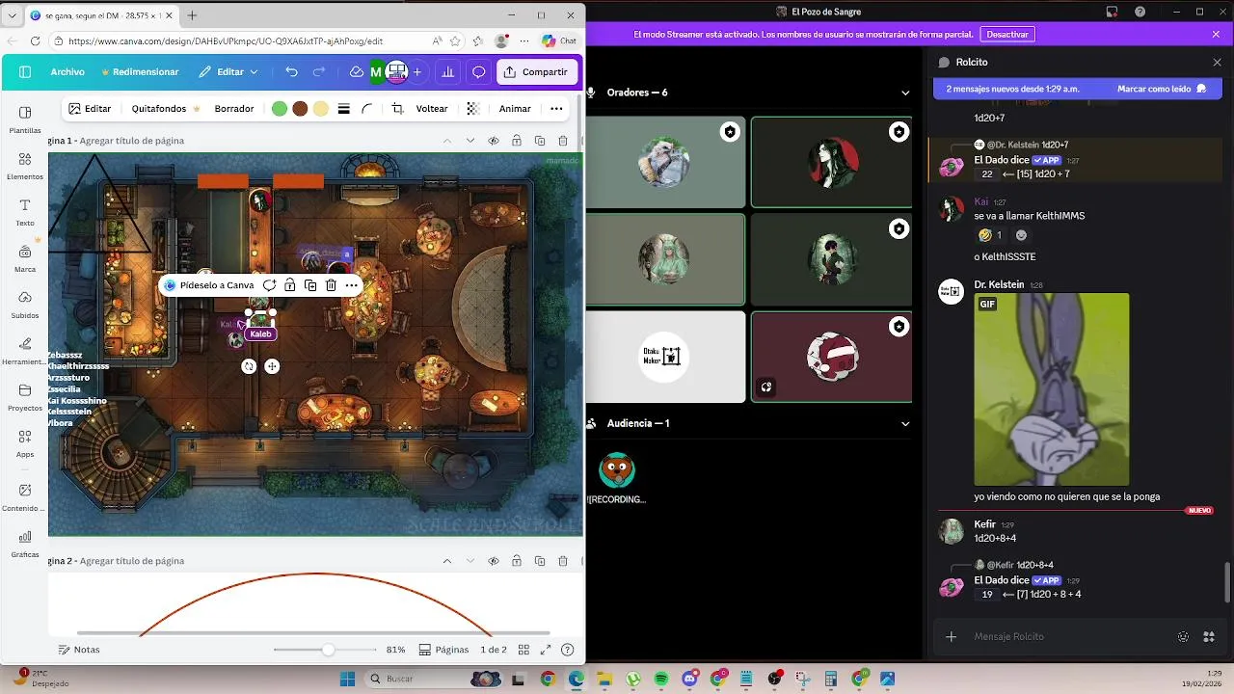
Task: Open border style lines icon
Action: (x=343, y=109)
